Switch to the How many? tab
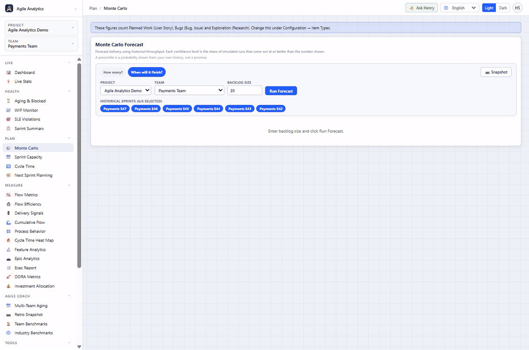 point(113,72)
